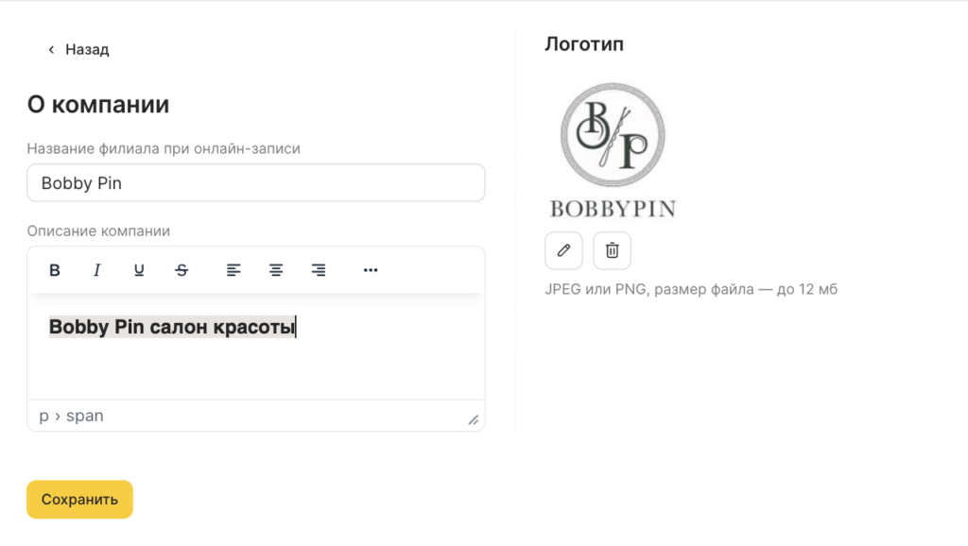This screenshot has height=546, width=968.
Task: Focus the branch name field containing Bobby Pin
Action: click(255, 183)
